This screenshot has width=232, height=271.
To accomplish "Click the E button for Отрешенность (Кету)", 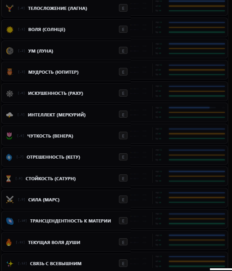I will (123, 157).
